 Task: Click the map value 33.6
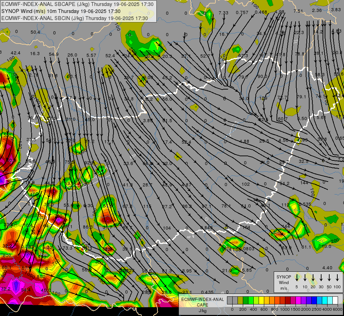tap(128, 163)
